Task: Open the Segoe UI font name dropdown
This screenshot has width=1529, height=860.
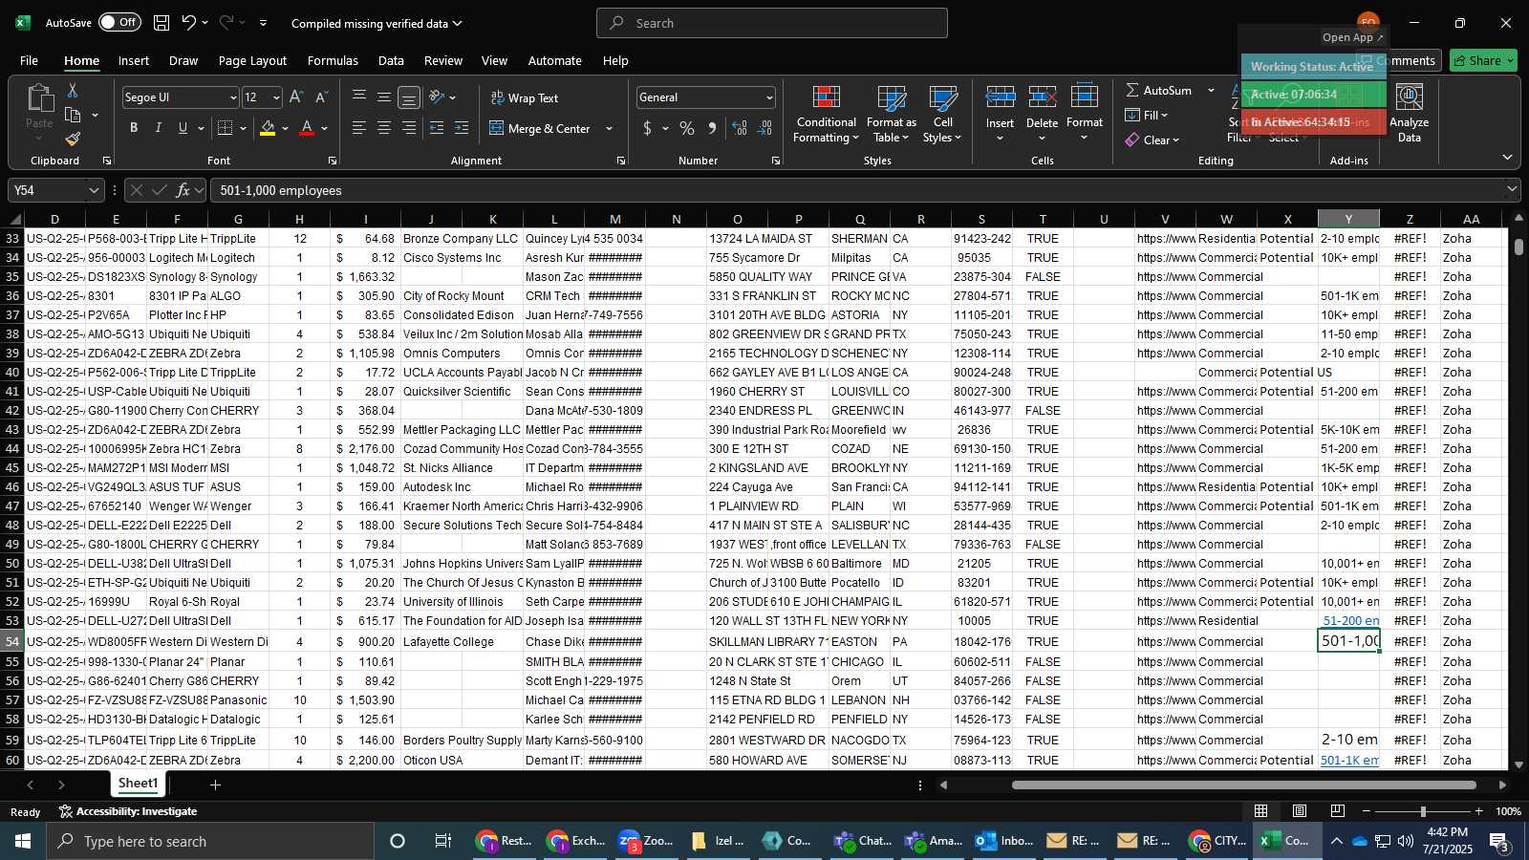Action: click(232, 97)
